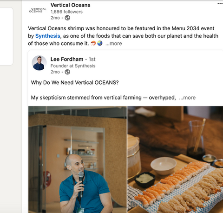View the 1,686 followers count
This screenshot has width=223, height=213.
pos(66,12)
